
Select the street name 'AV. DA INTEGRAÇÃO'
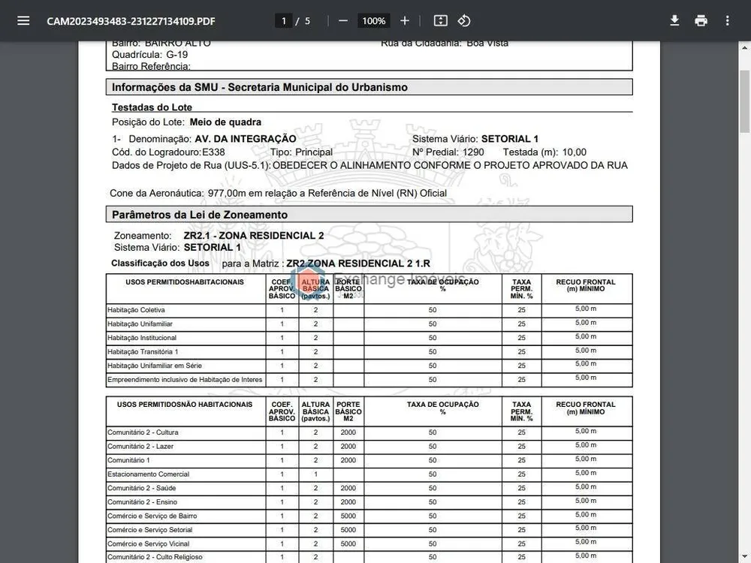tap(246, 139)
